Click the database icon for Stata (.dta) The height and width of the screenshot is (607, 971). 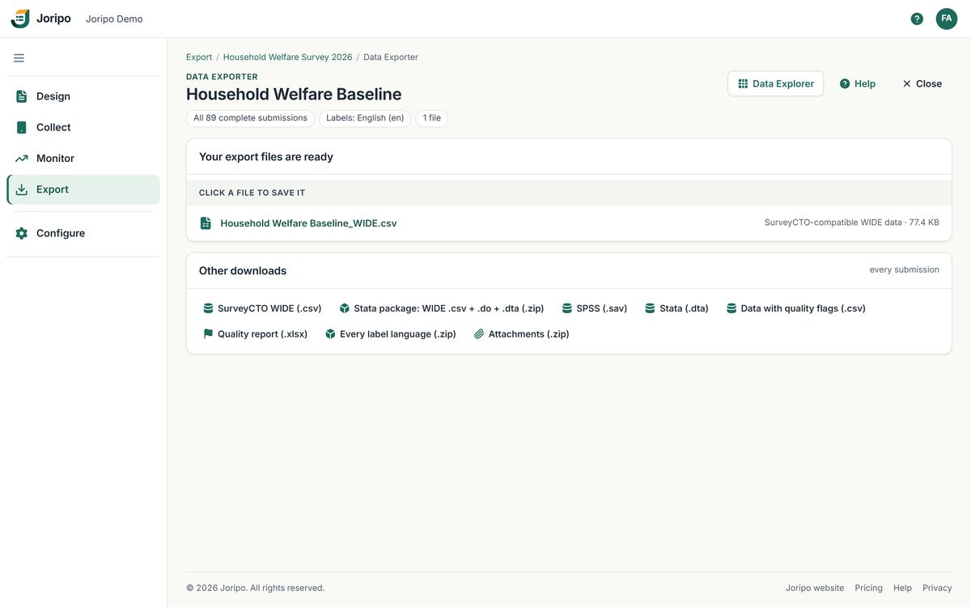650,308
